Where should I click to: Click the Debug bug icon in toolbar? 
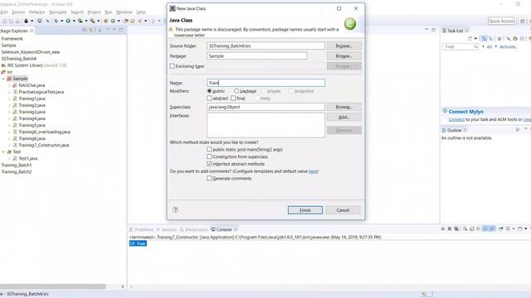click(x=56, y=21)
